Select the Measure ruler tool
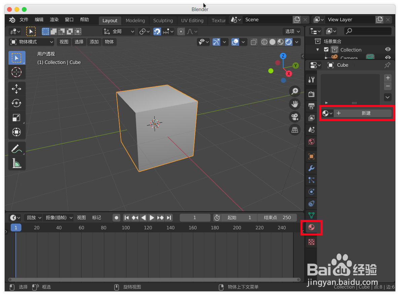Viewport: 400px width, 296px height. [x=17, y=163]
